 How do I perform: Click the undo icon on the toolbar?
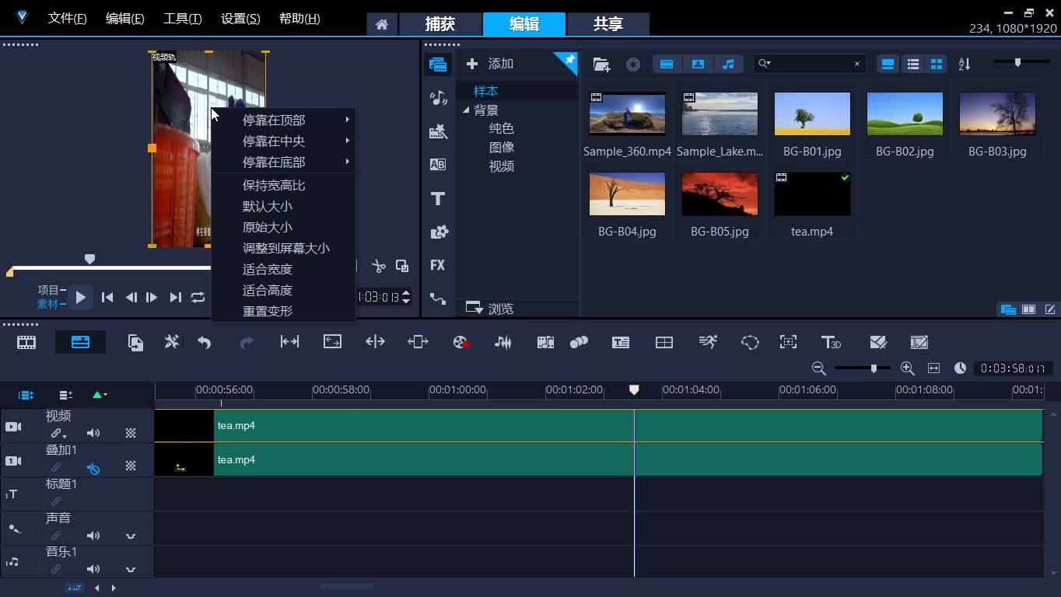pos(203,342)
